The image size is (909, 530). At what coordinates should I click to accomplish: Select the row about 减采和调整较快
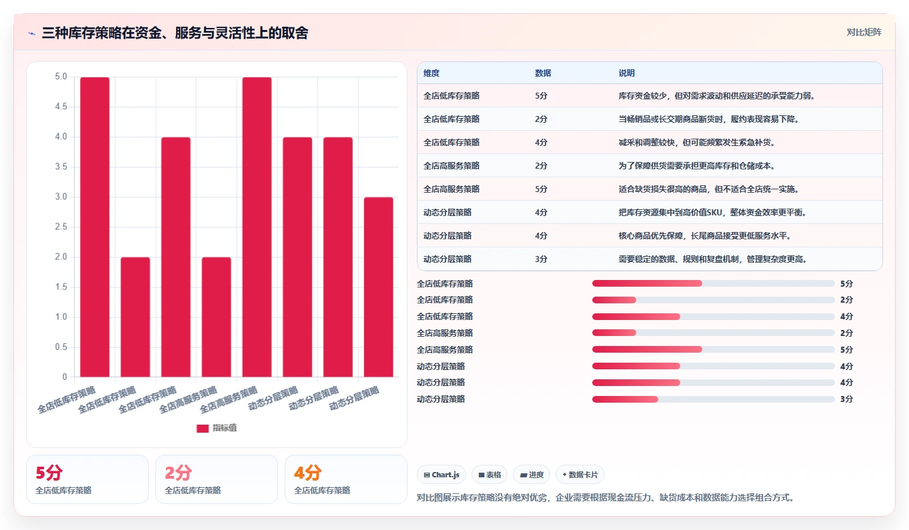(650, 143)
